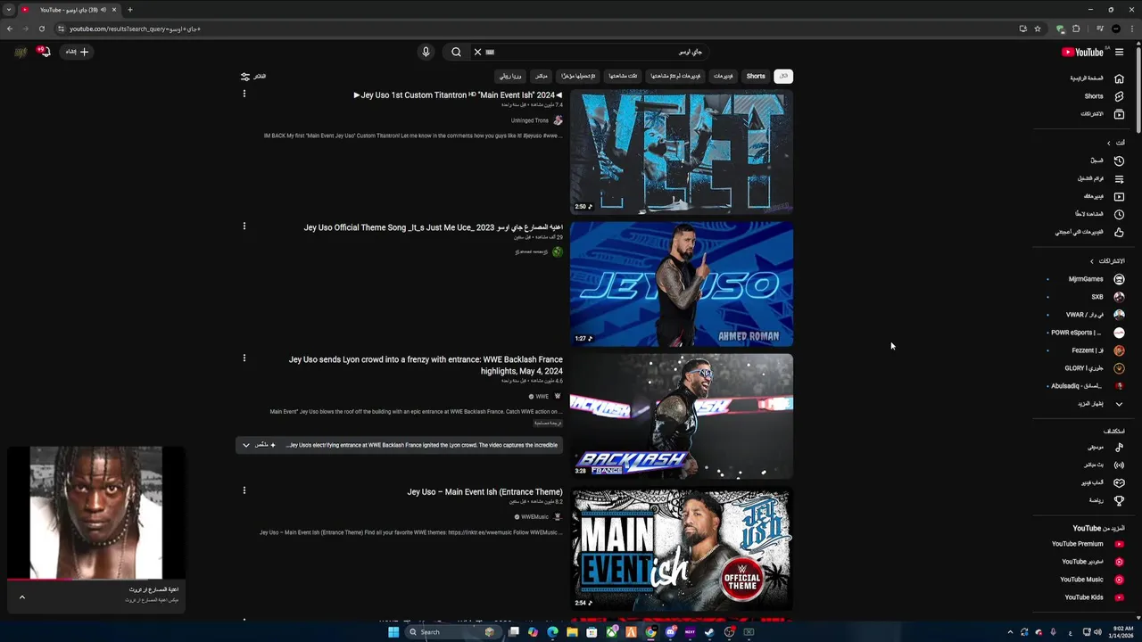Open Steam from the taskbar

[x=709, y=632]
